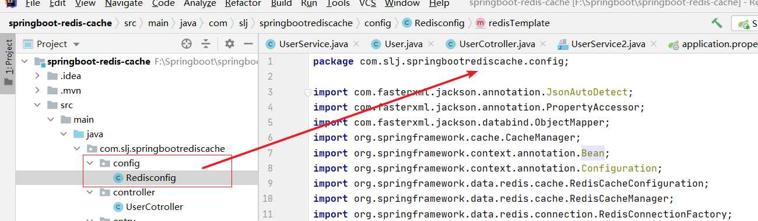Screen dimensions: 758x221
Task: Click the main breadcrumb
Action: click(x=158, y=23)
